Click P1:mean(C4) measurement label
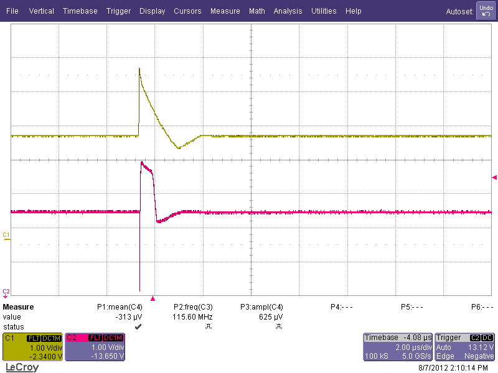The height and width of the screenshot is (373, 498). pyautogui.click(x=120, y=307)
